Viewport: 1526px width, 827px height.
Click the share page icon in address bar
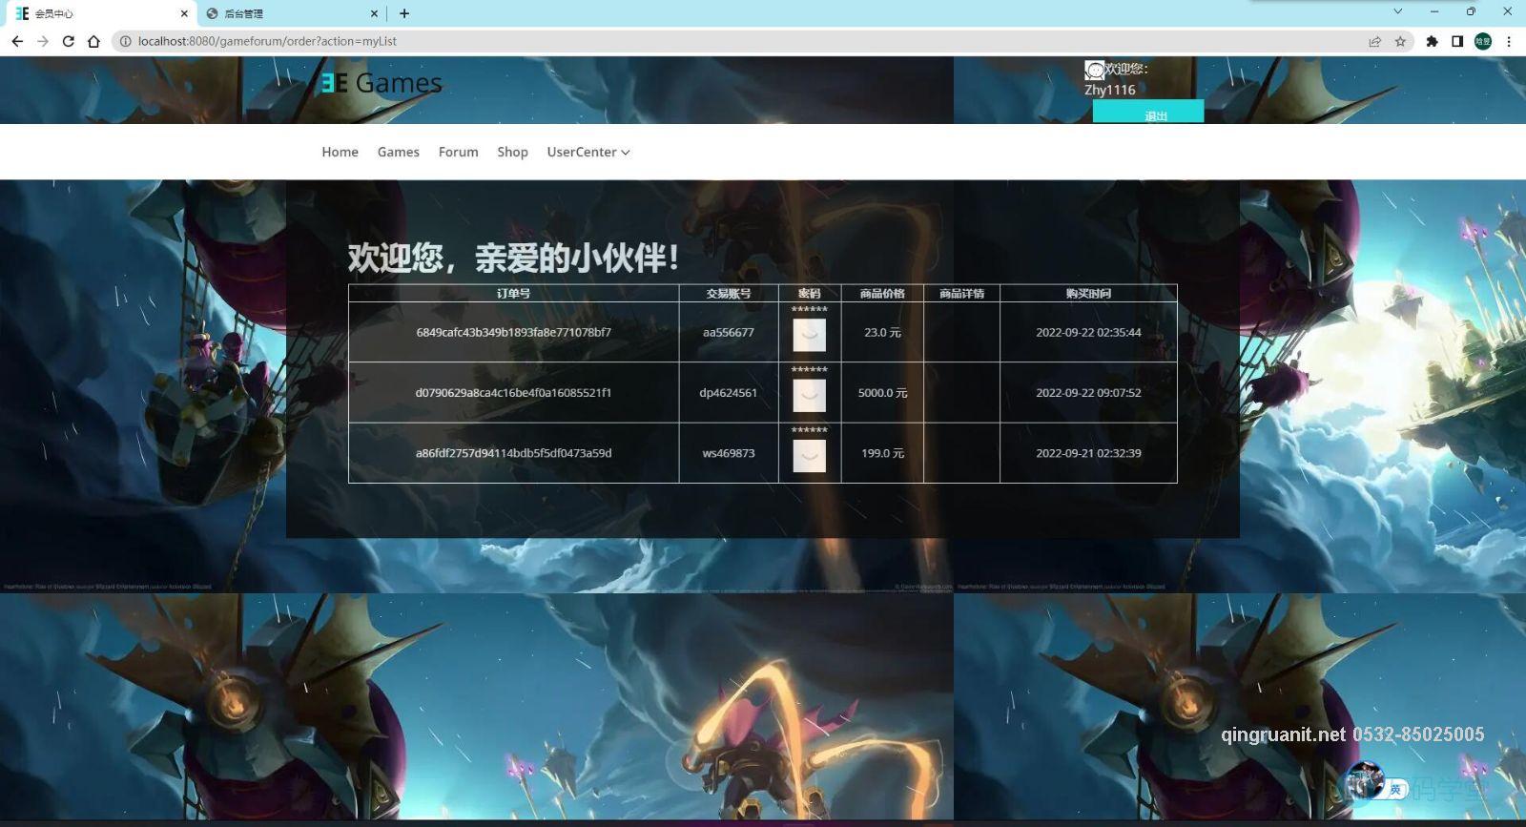point(1374,41)
